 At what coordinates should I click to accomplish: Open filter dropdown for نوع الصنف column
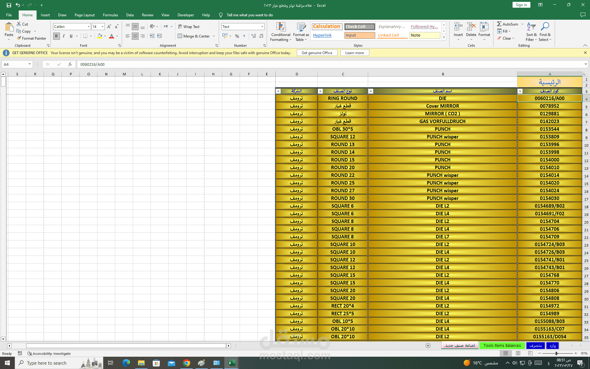coord(320,91)
